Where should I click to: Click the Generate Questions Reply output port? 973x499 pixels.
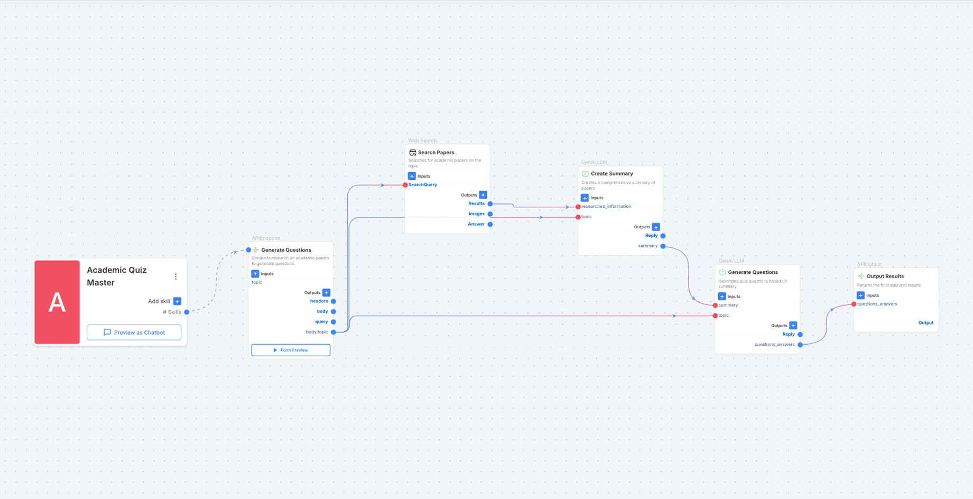(x=800, y=335)
